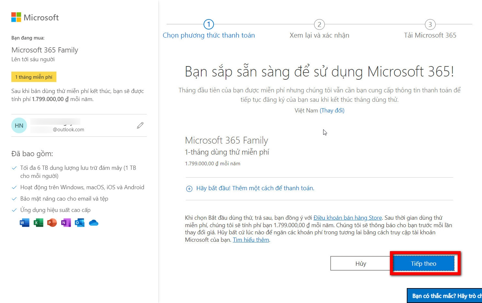This screenshot has height=303, width=482.
Task: Click 'Lên tới sáu người' text
Action: [x=33, y=59]
